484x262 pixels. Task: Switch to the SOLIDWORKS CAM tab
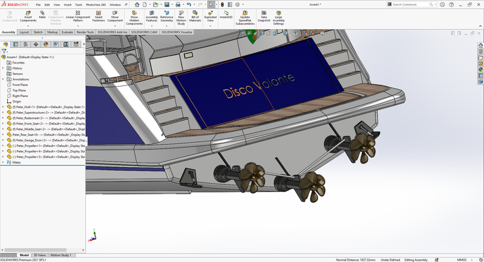(144, 32)
